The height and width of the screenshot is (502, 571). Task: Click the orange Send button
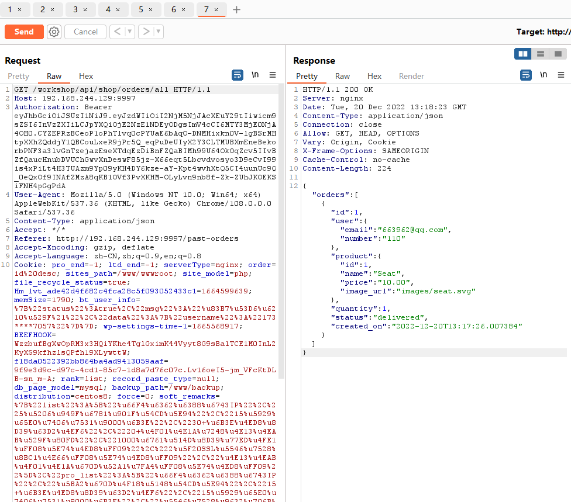pyautogui.click(x=24, y=32)
